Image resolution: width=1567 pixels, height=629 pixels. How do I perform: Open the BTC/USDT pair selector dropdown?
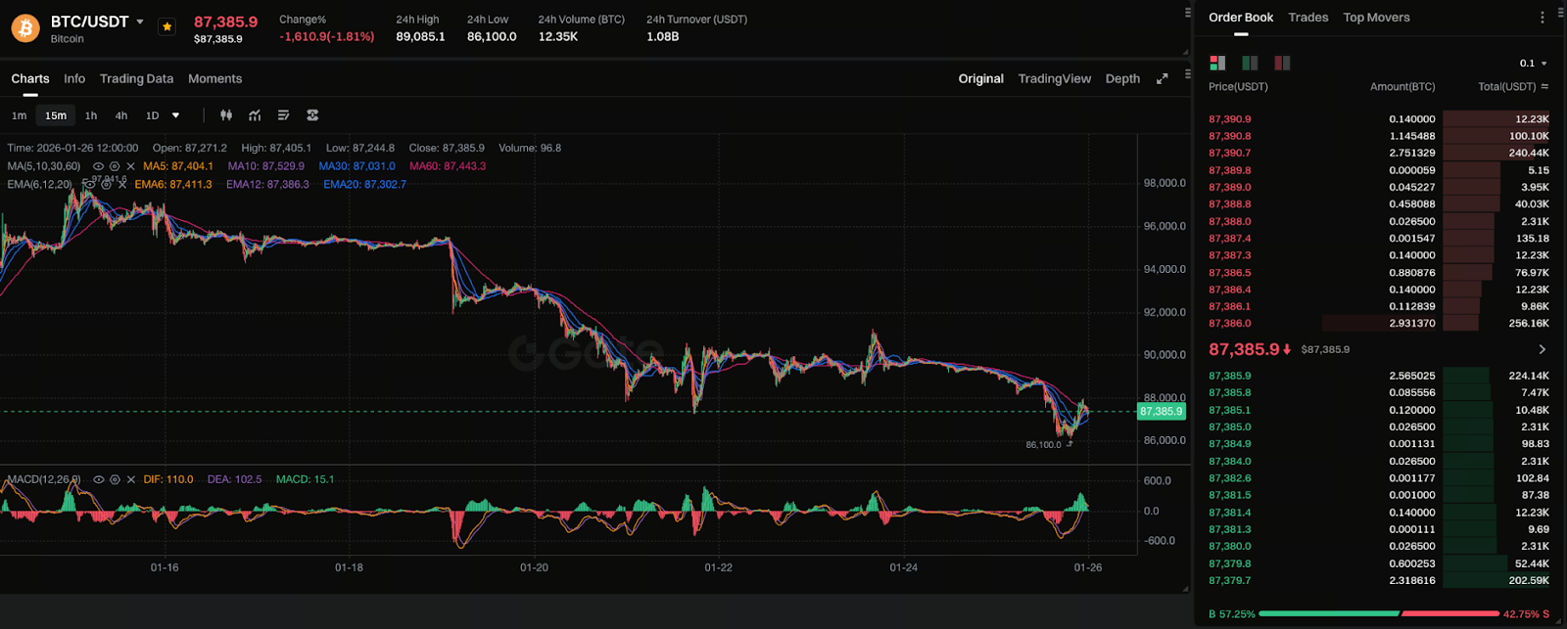(140, 22)
